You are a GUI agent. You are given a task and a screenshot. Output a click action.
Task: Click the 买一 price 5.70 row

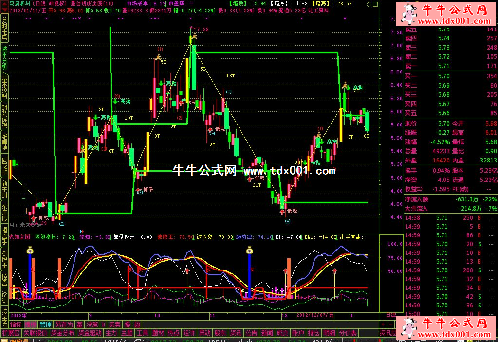[x=451, y=76]
